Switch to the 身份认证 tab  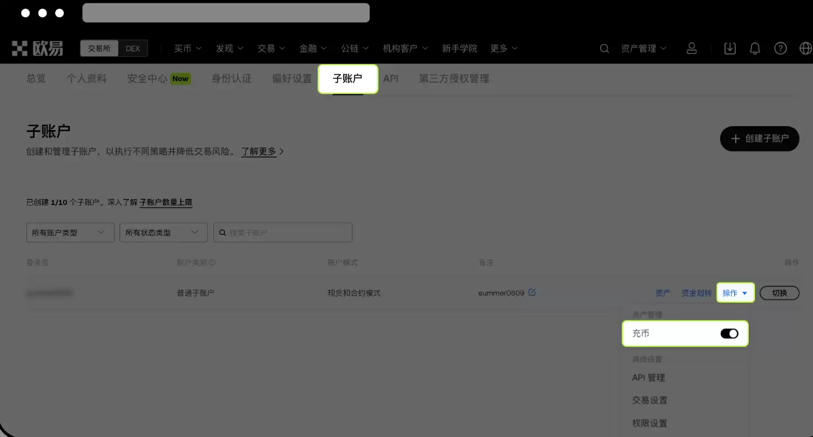(232, 78)
